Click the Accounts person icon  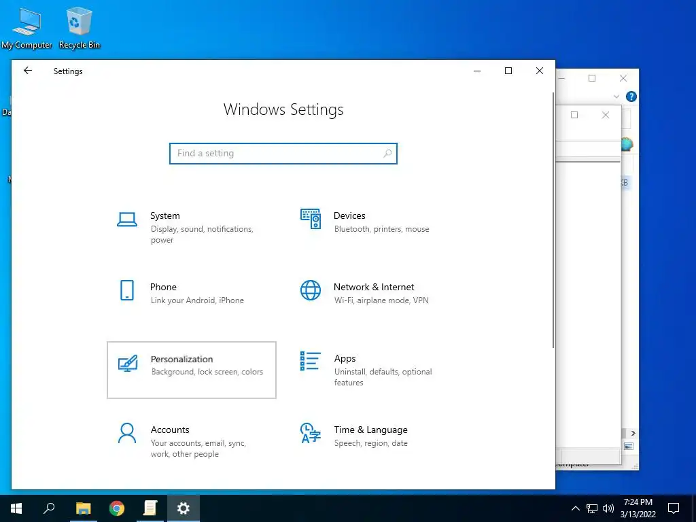tap(127, 433)
